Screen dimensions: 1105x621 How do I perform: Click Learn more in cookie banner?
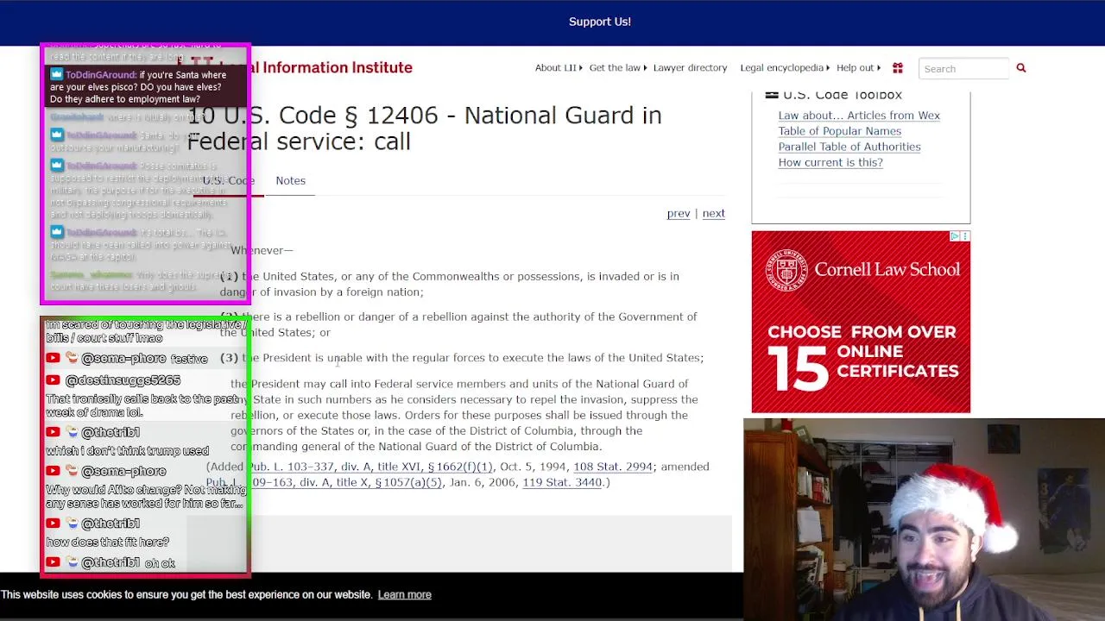(x=404, y=594)
